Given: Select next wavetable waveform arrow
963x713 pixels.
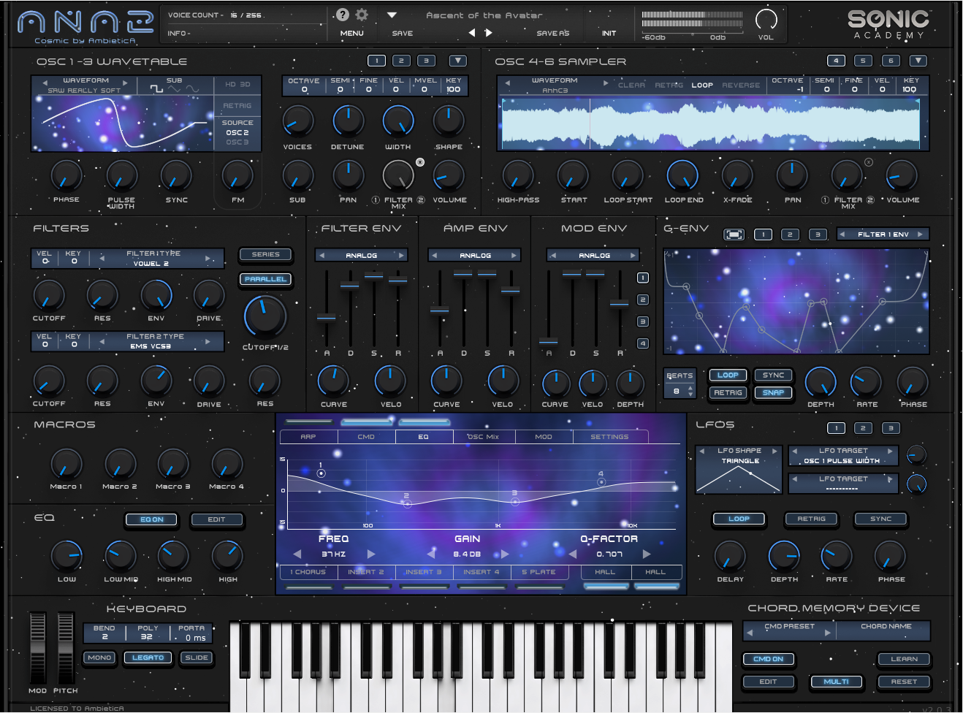Looking at the screenshot, I should [x=125, y=83].
